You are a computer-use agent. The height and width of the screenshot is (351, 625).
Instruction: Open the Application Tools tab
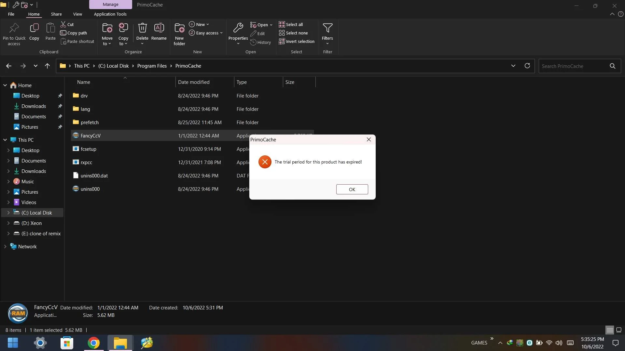point(110,14)
